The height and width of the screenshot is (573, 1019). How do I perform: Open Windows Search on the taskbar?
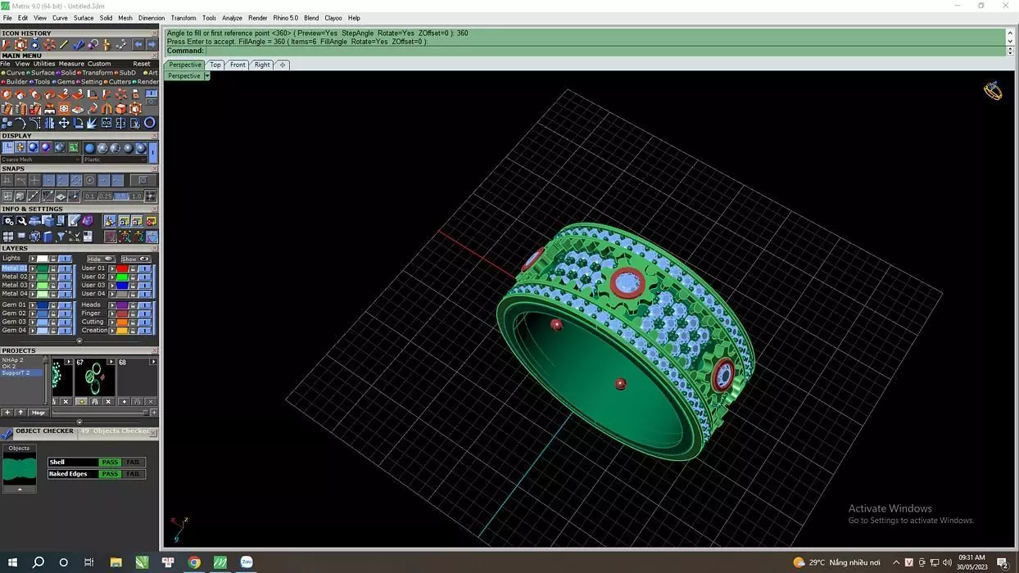click(38, 562)
